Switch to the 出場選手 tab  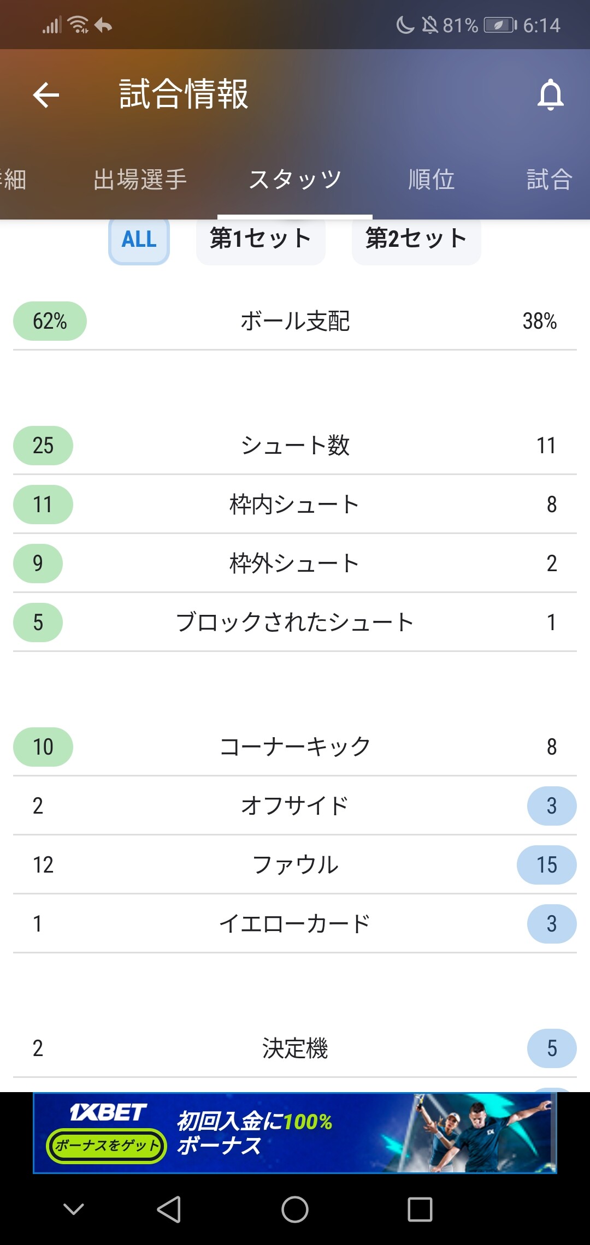[x=140, y=180]
